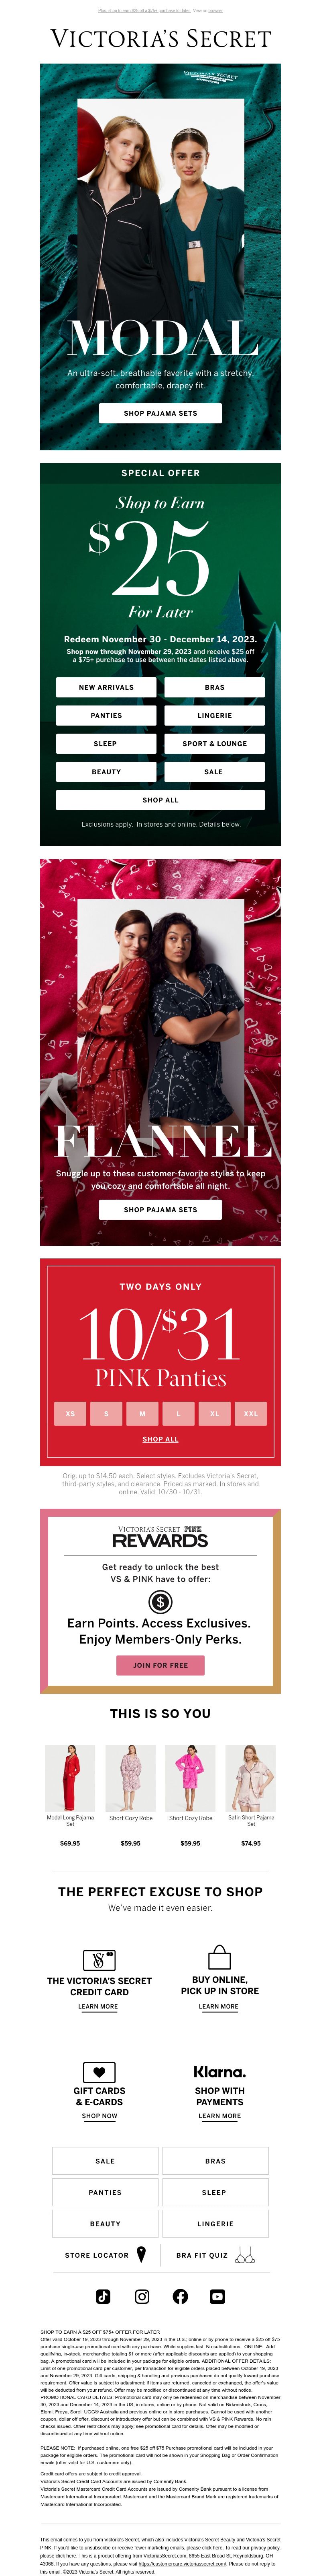Click Shop All link under PINK Panties

tap(160, 1439)
